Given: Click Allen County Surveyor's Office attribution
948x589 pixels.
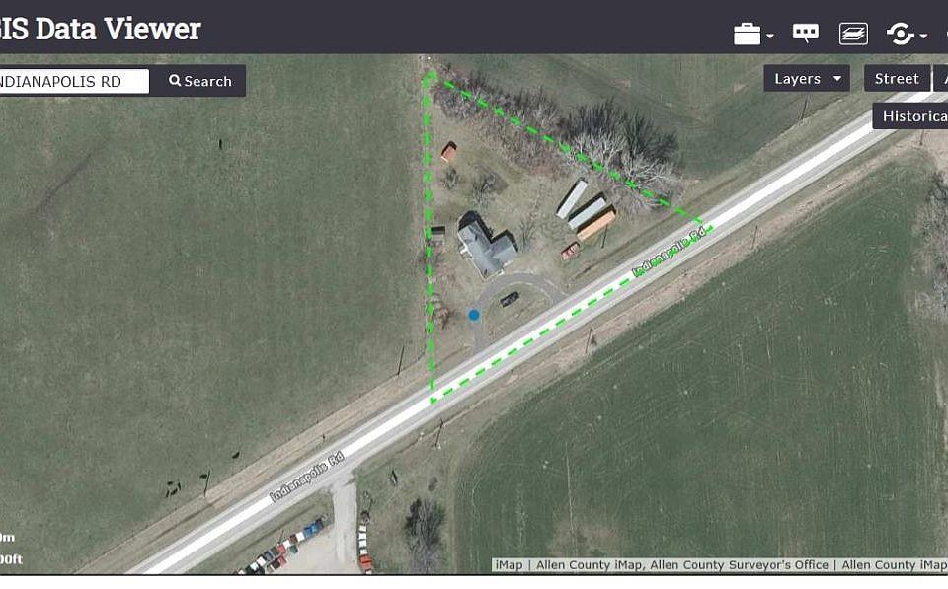Looking at the screenshot, I should pyautogui.click(x=739, y=565).
